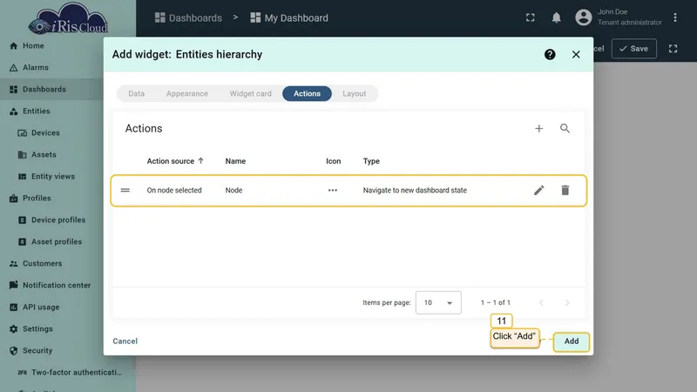
Task: Open the top bar three-dot menu
Action: (675, 17)
